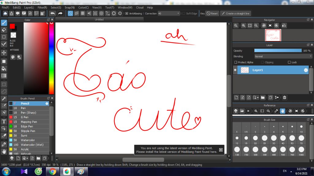Viewport: 314px width, 176px height.
Task: Add a layer folder icon
Action: pyautogui.click(x=263, y=97)
